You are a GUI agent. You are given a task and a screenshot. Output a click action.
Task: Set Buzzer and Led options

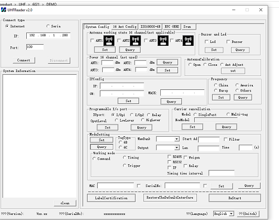(x=214, y=50)
